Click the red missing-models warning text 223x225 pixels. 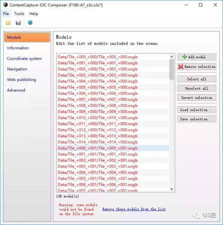pos(78,209)
